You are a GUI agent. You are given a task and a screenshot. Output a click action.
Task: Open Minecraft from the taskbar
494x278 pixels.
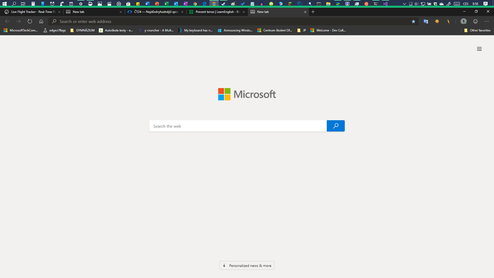(290, 4)
